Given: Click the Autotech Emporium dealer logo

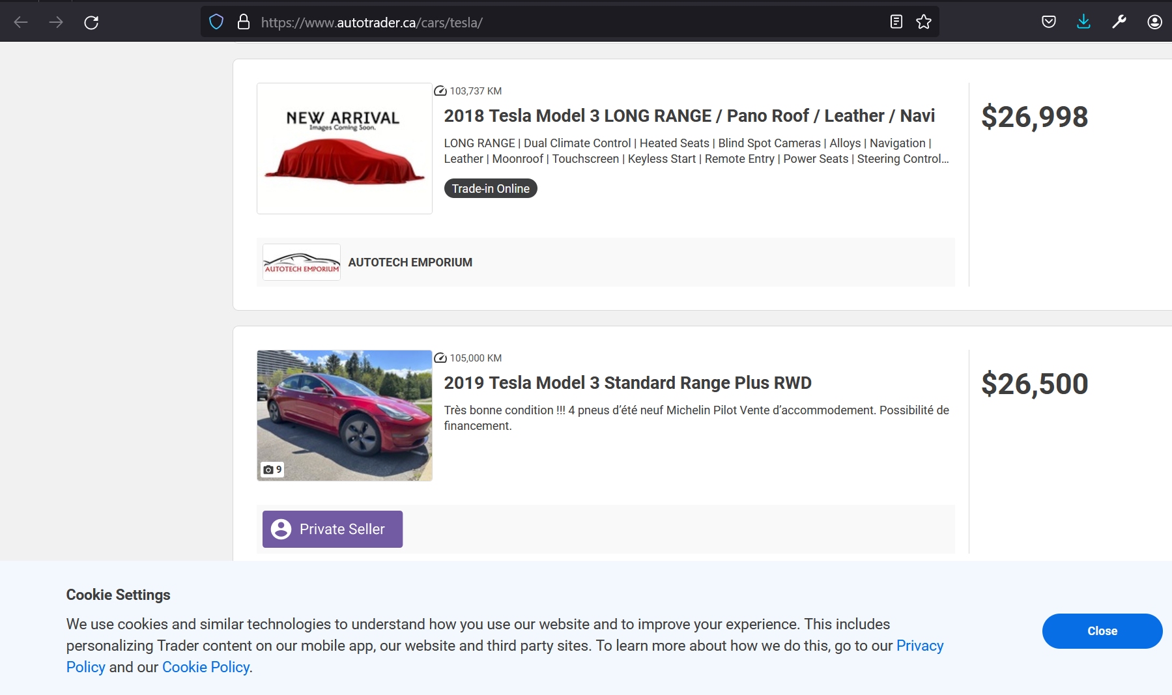Looking at the screenshot, I should [x=302, y=262].
